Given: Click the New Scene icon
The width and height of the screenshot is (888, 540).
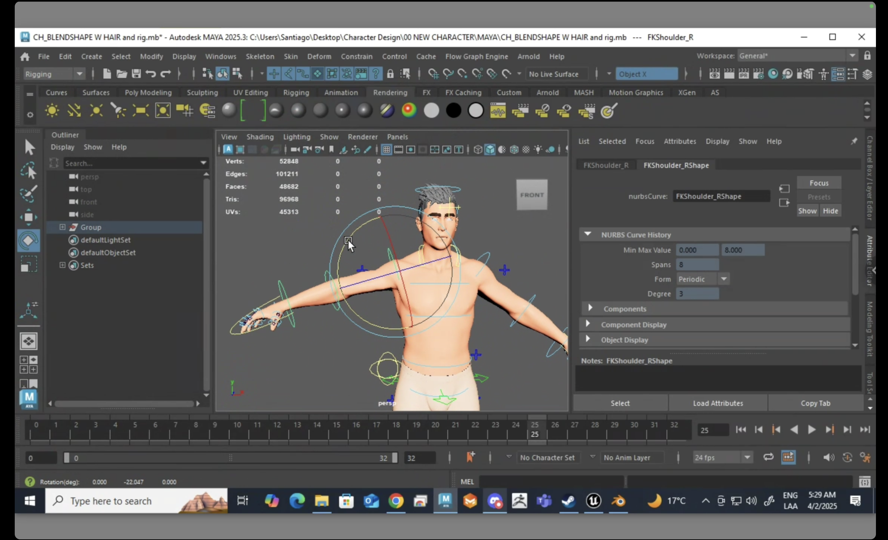Looking at the screenshot, I should tap(107, 74).
